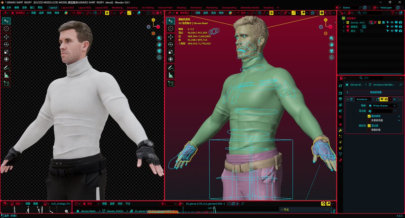Image resolution: width=405 pixels, height=218 pixels.
Task: Pin the properties editor context
Action: [401, 85]
